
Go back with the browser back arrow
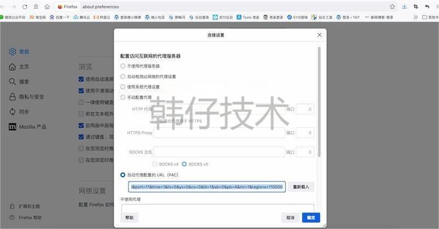coord(2,7)
